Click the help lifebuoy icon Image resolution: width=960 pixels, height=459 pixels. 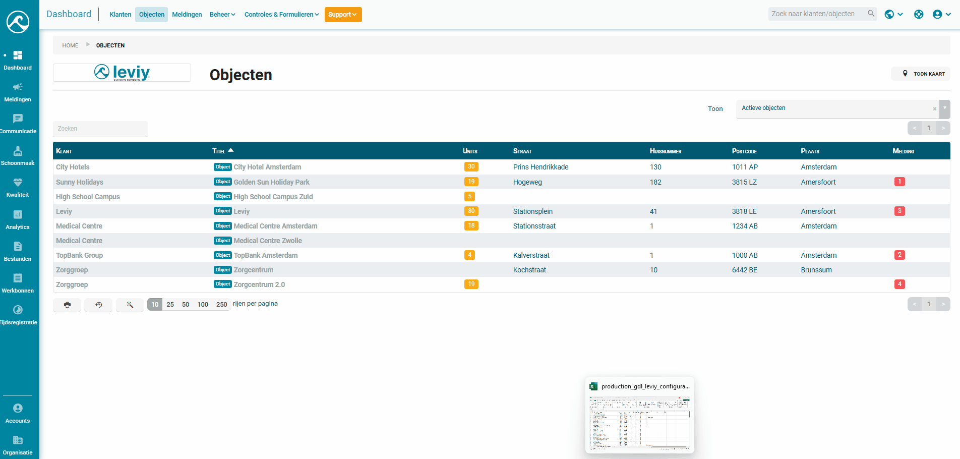click(x=919, y=14)
